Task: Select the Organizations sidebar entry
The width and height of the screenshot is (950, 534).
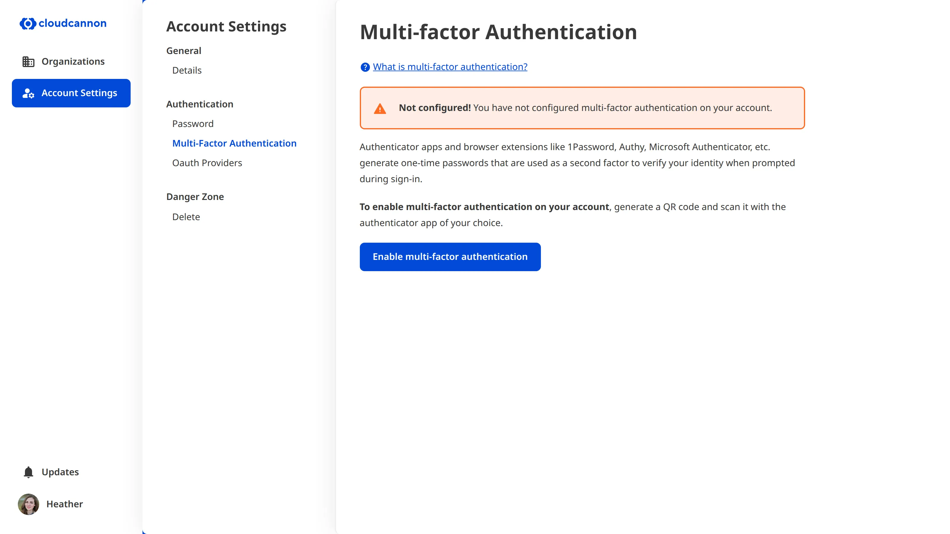Action: (x=73, y=61)
